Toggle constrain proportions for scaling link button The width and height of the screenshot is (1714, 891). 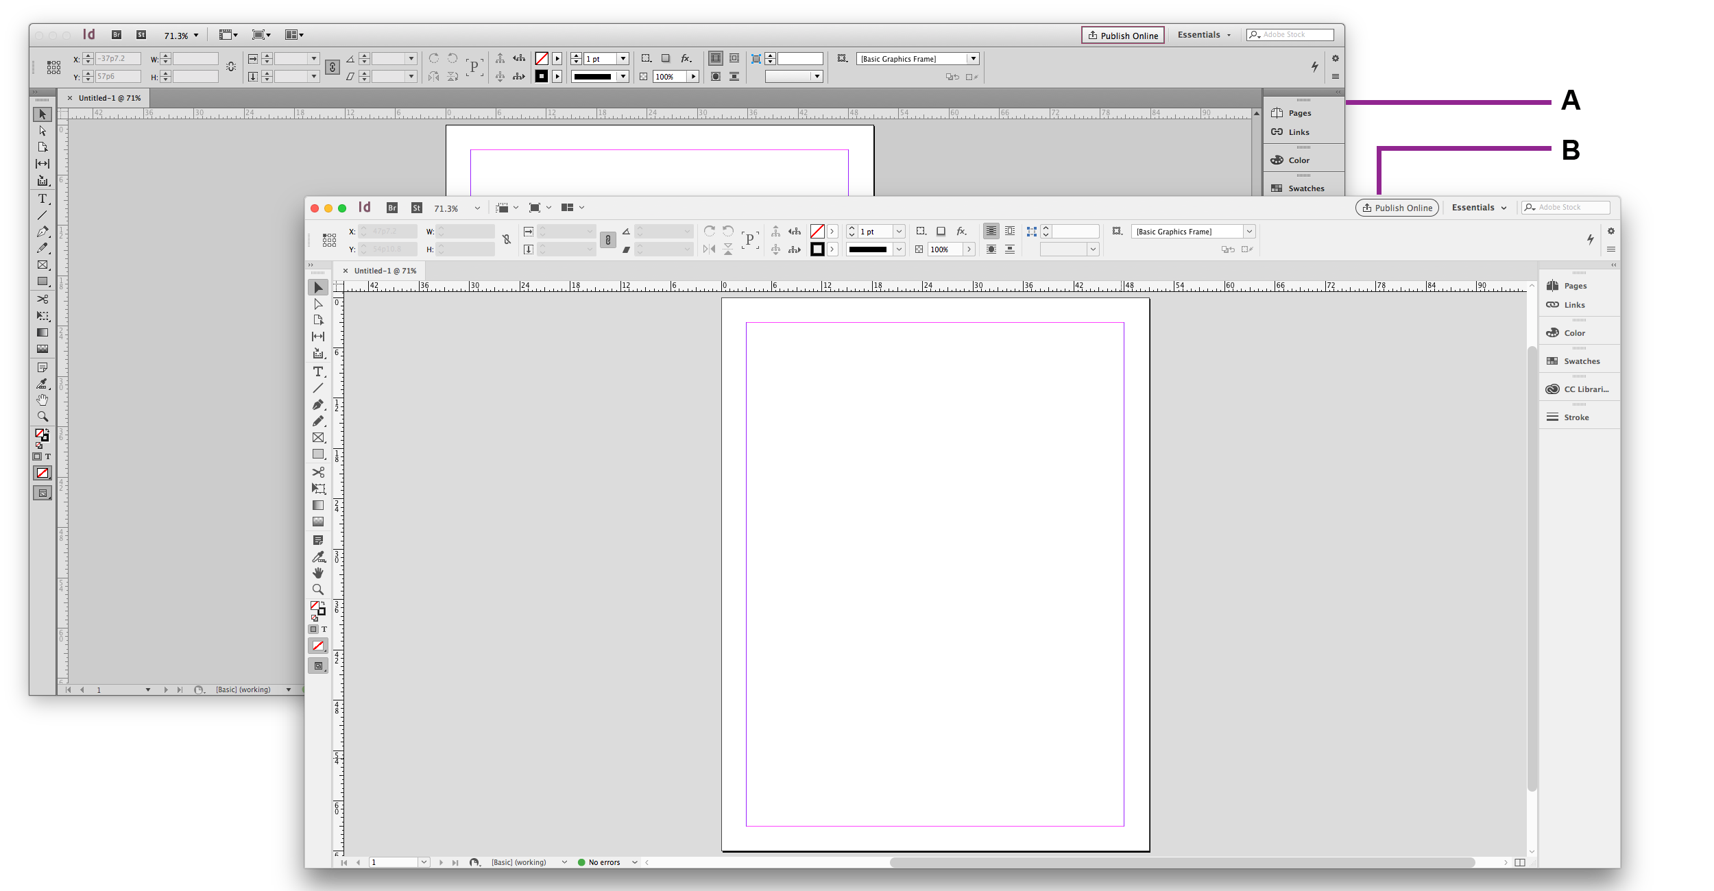(x=607, y=240)
